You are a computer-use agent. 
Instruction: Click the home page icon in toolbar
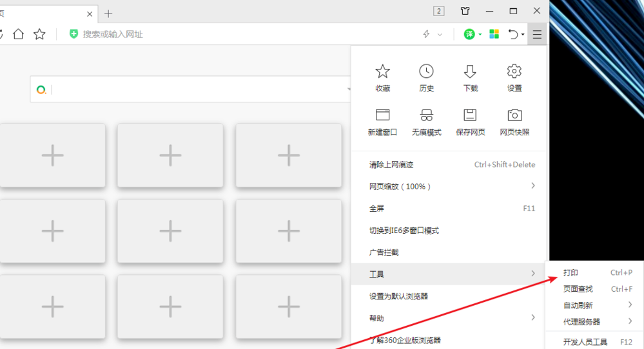click(x=18, y=34)
